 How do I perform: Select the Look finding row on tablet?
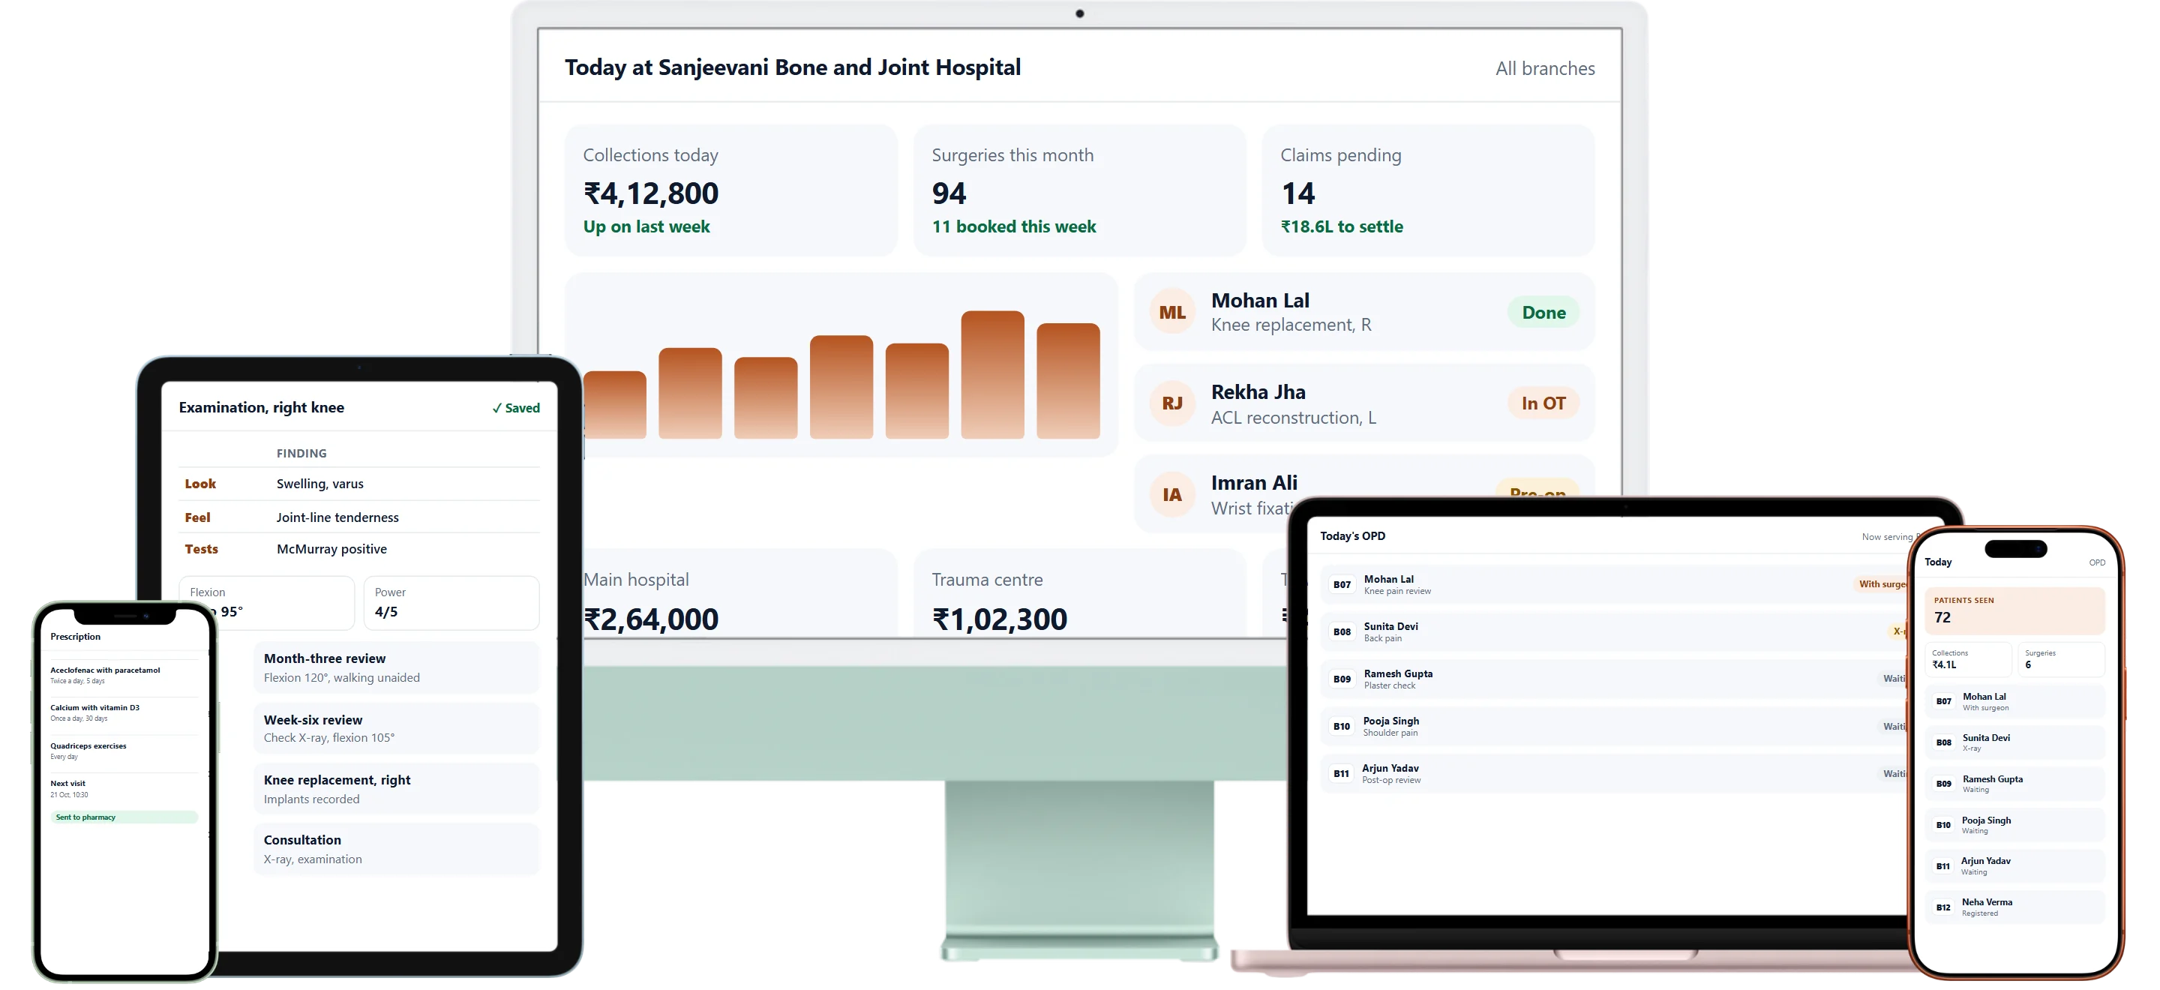359,484
